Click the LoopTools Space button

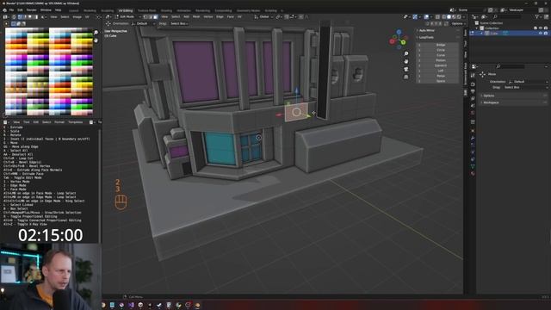pos(441,81)
